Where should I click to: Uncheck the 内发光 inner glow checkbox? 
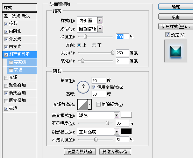(6, 47)
